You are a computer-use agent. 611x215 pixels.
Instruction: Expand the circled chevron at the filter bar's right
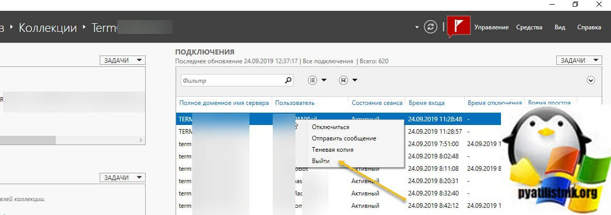(591, 80)
